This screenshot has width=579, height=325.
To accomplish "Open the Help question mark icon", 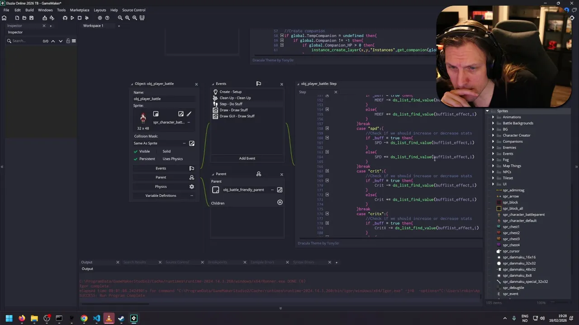I will coord(107,18).
